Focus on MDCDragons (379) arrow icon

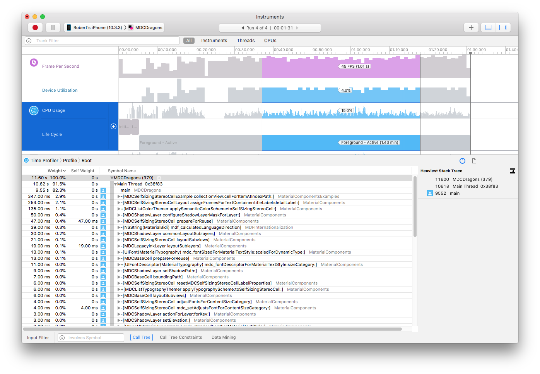point(159,178)
